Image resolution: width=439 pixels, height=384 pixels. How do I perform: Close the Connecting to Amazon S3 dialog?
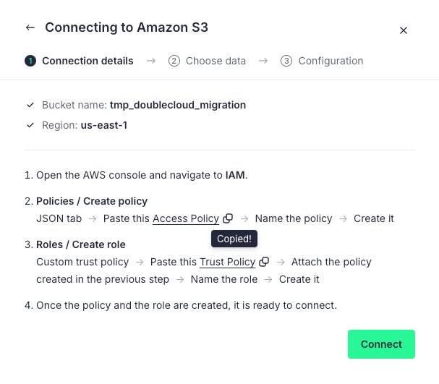click(x=404, y=30)
